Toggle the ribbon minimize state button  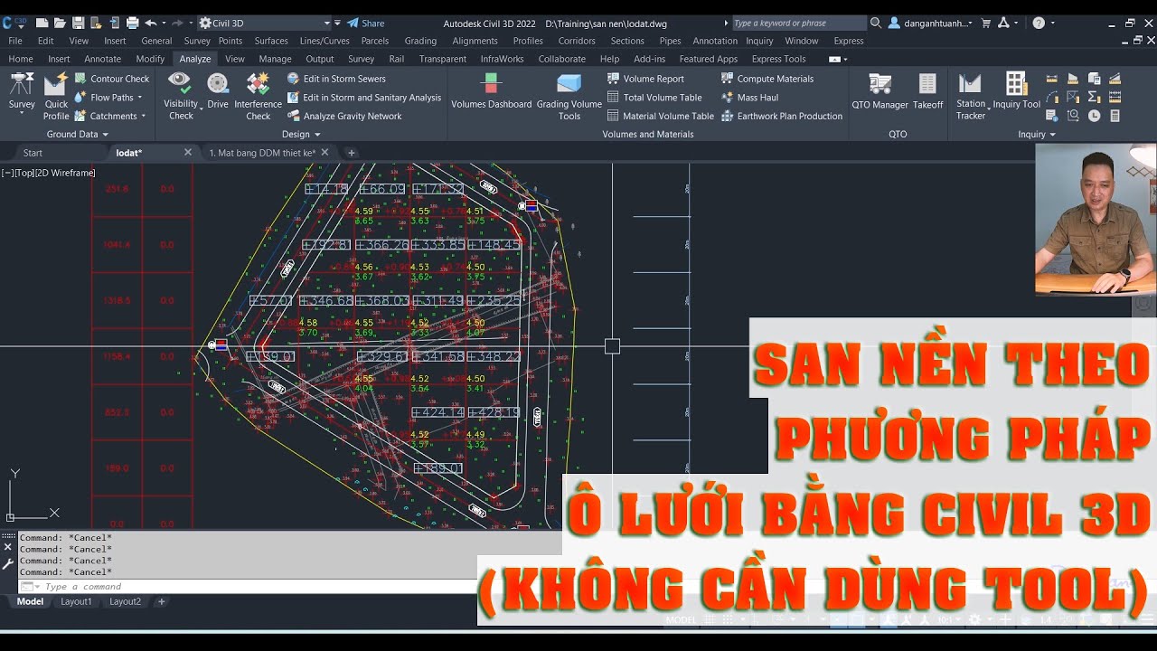pyautogui.click(x=834, y=59)
